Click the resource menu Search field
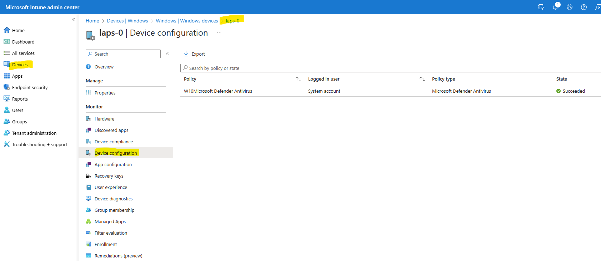 (x=123, y=54)
